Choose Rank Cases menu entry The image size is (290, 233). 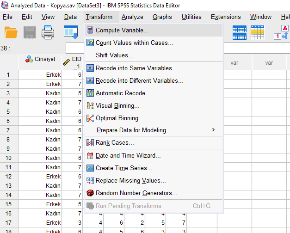click(114, 143)
